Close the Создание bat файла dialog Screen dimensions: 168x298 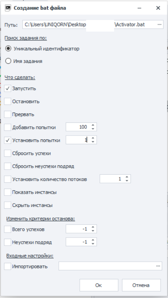(x=158, y=8)
